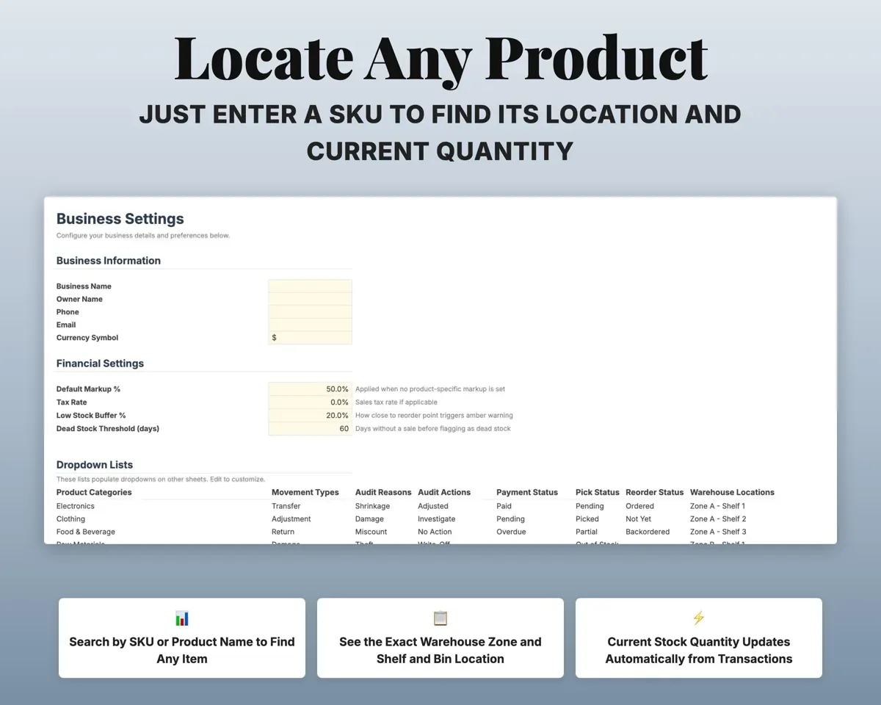881x705 pixels.
Task: Select the Business Name input cell
Action: tap(310, 286)
